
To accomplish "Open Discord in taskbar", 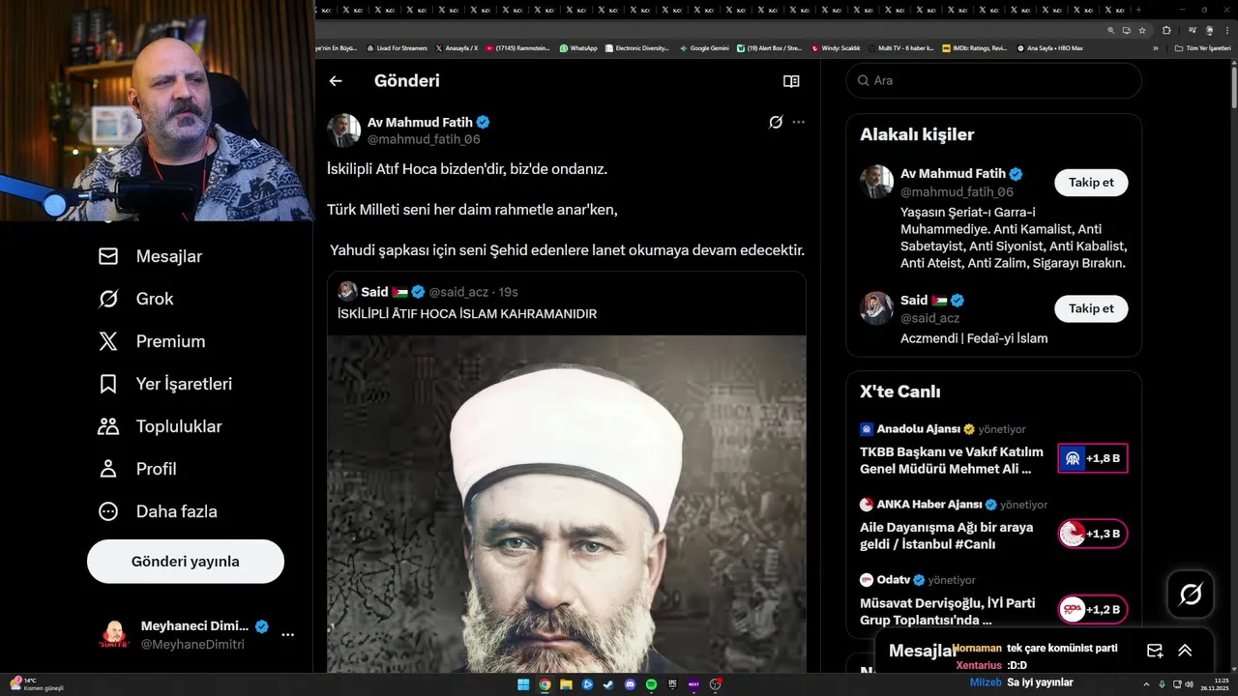I will pos(630,684).
